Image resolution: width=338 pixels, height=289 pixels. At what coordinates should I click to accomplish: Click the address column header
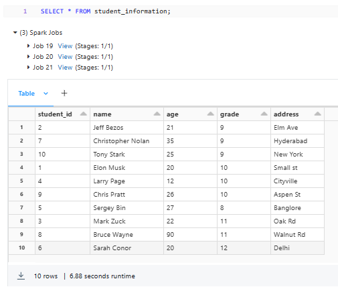[297, 114]
